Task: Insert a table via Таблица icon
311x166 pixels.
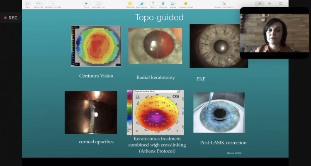Action: pos(131,3)
